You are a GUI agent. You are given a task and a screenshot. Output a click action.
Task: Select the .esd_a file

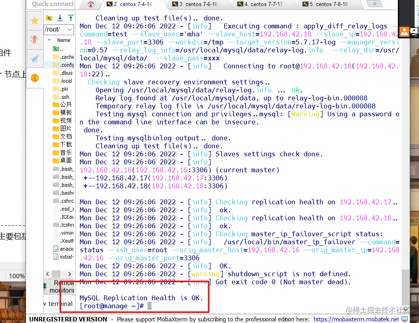(x=64, y=209)
